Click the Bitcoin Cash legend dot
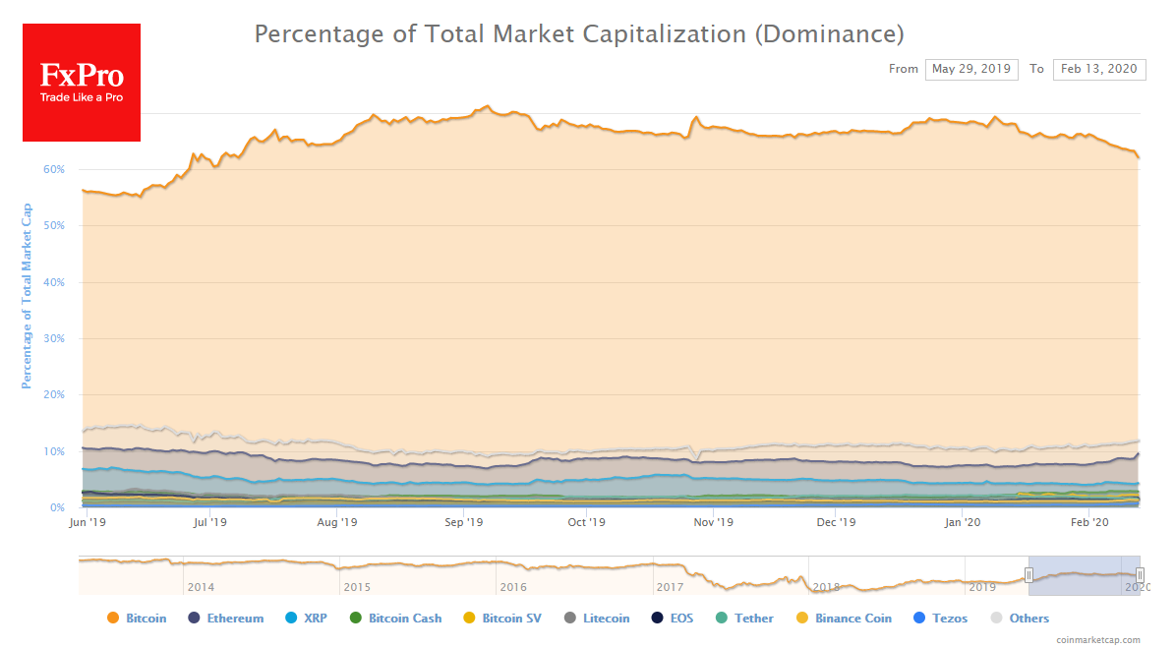This screenshot has width=1175, height=649. (x=355, y=619)
